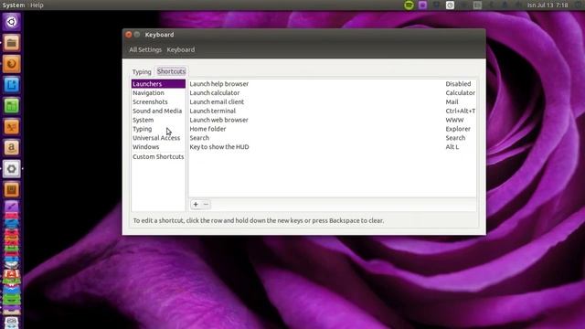
Task: Open the Ubuntu Dash search launcher
Action: tap(12, 22)
